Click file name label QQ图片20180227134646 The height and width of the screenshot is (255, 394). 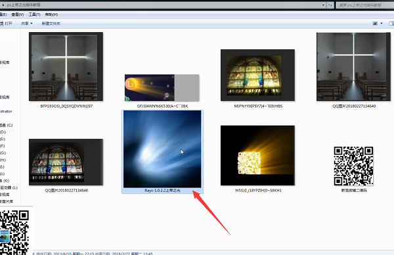coord(66,190)
